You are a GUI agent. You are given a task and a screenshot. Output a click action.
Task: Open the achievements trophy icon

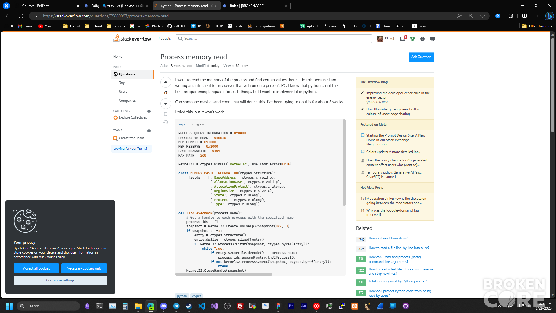tap(413, 39)
